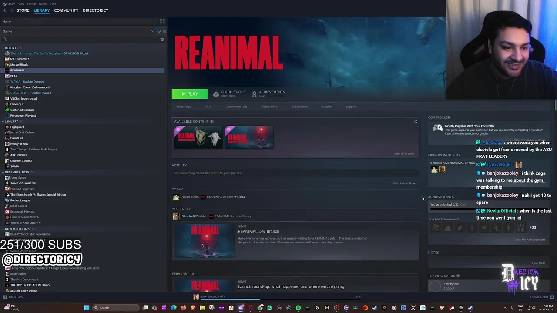This screenshot has width=557, height=313.
Task: Show the +23 more locked achievements
Action: [533, 227]
